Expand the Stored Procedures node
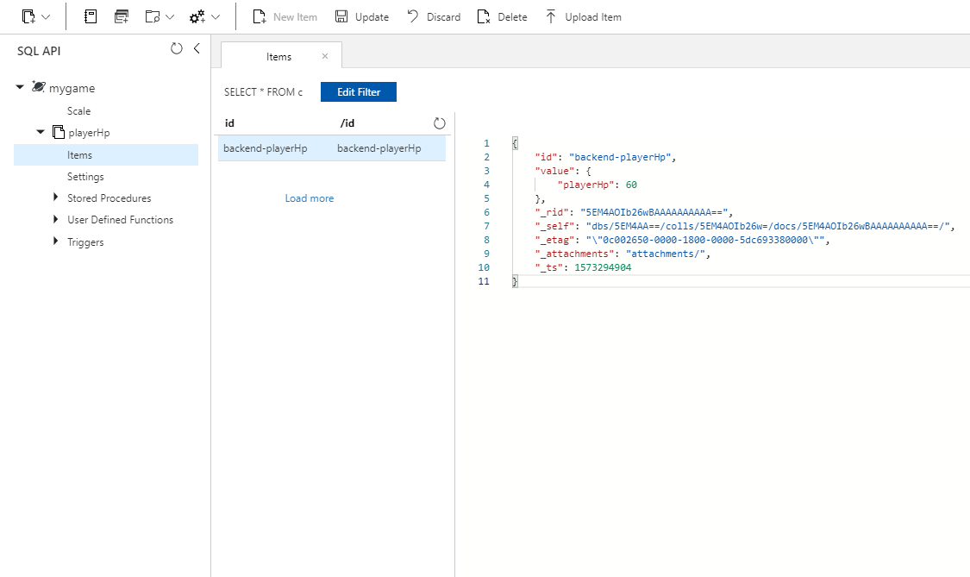The width and height of the screenshot is (970, 577). (54, 198)
